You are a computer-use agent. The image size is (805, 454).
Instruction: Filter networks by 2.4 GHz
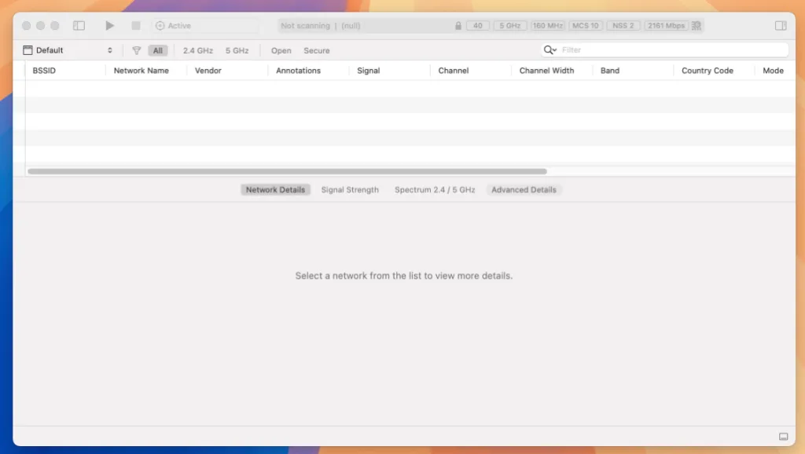(x=198, y=50)
